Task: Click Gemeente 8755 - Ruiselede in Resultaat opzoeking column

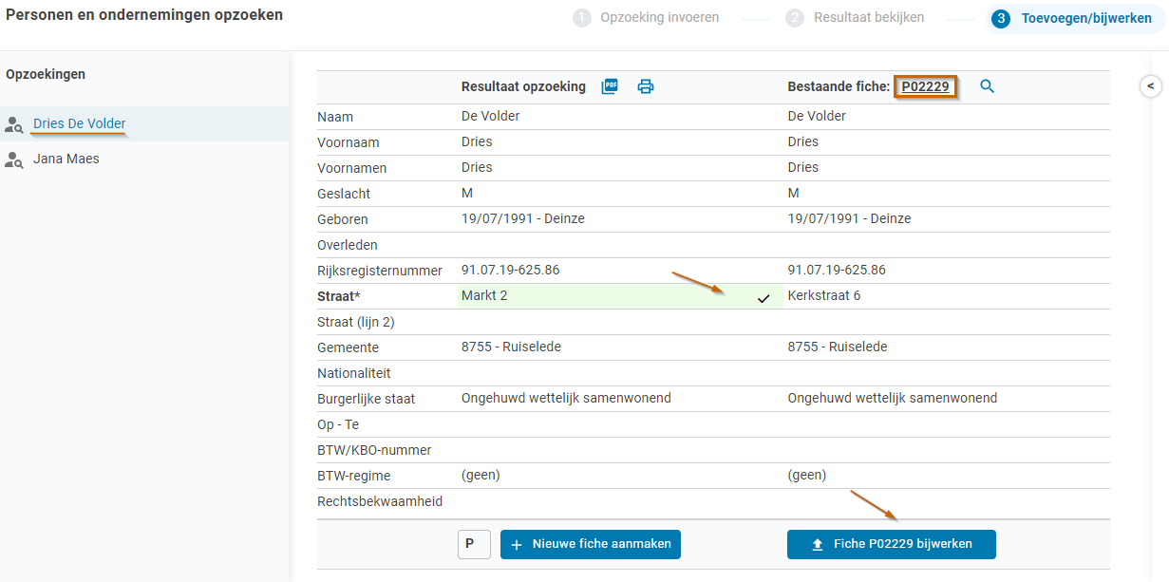Action: (511, 347)
